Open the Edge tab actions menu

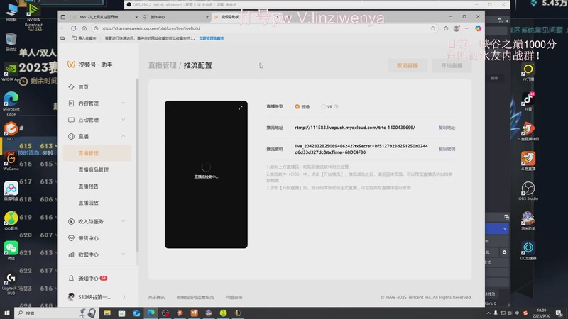[63, 17]
